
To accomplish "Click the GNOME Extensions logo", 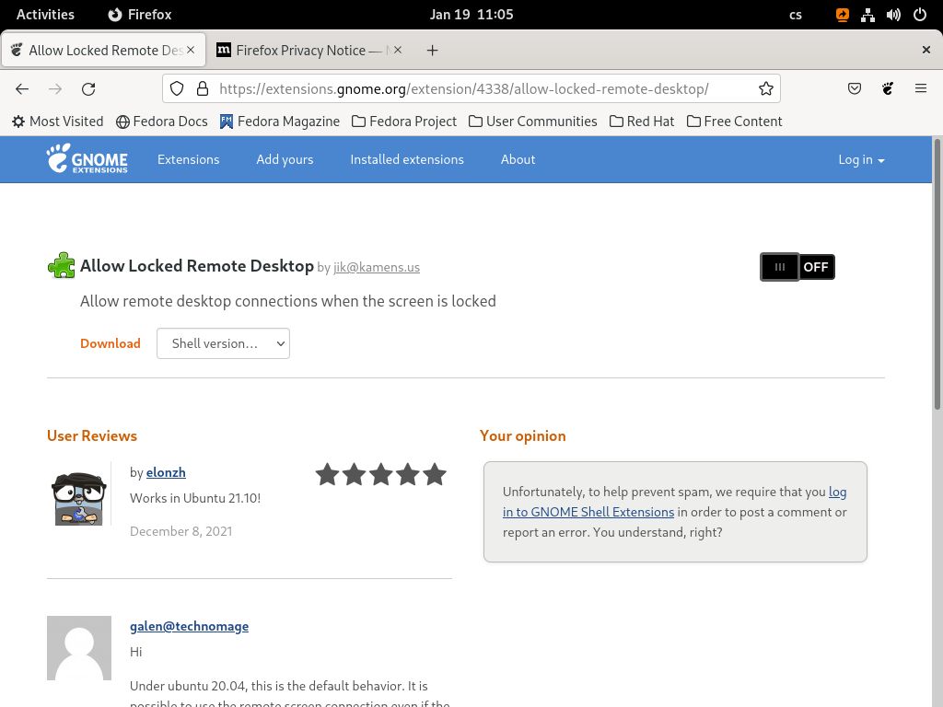I will click(87, 159).
